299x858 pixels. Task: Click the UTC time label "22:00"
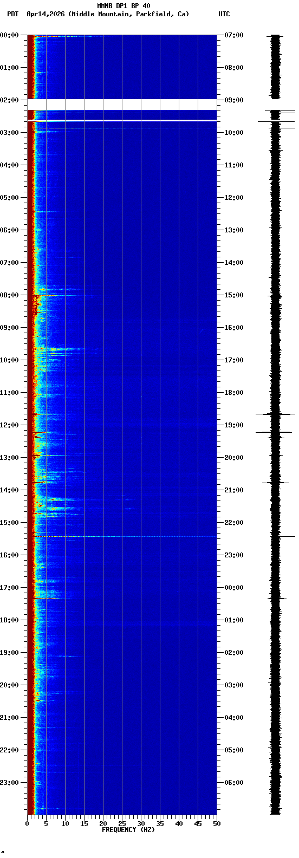pos(234,523)
